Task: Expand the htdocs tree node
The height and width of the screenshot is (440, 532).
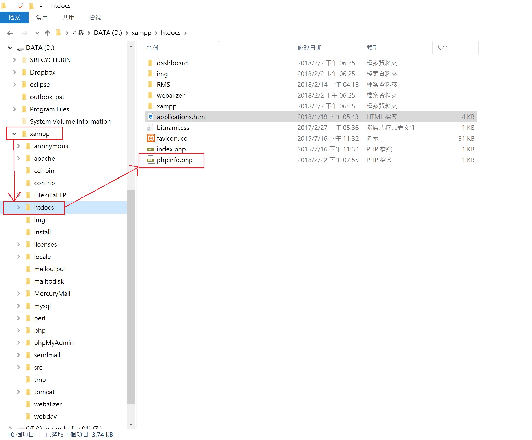Action: 18,207
